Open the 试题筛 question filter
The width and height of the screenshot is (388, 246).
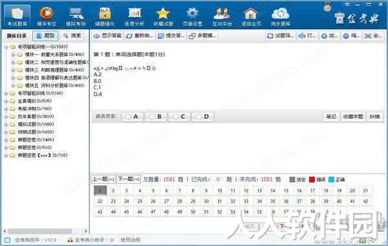click(280, 36)
